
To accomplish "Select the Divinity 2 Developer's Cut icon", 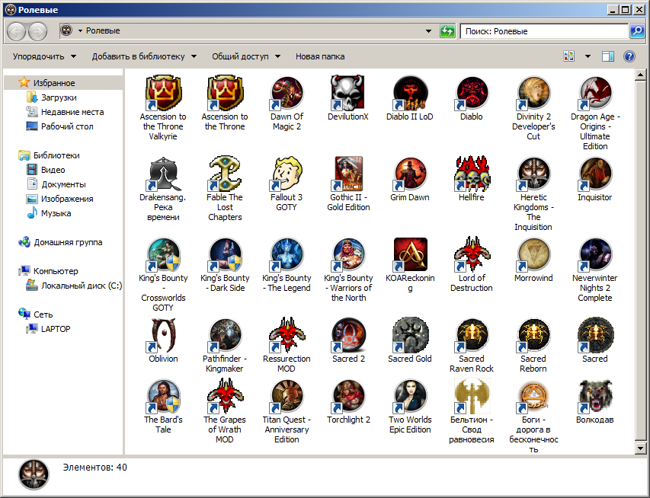I will [533, 92].
